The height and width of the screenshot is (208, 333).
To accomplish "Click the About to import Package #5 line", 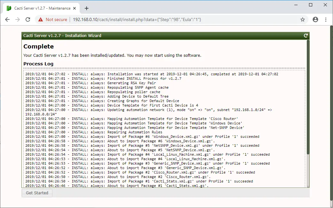I will coord(120,150).
